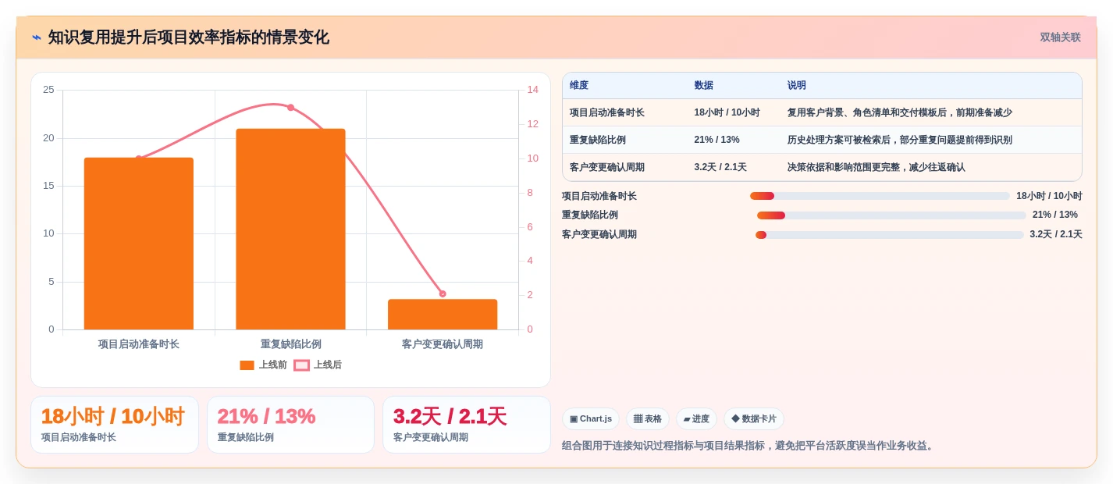The image size is (1113, 484).
Task: Select the 重复缺陷比例 bar in chart
Action: tap(290, 229)
